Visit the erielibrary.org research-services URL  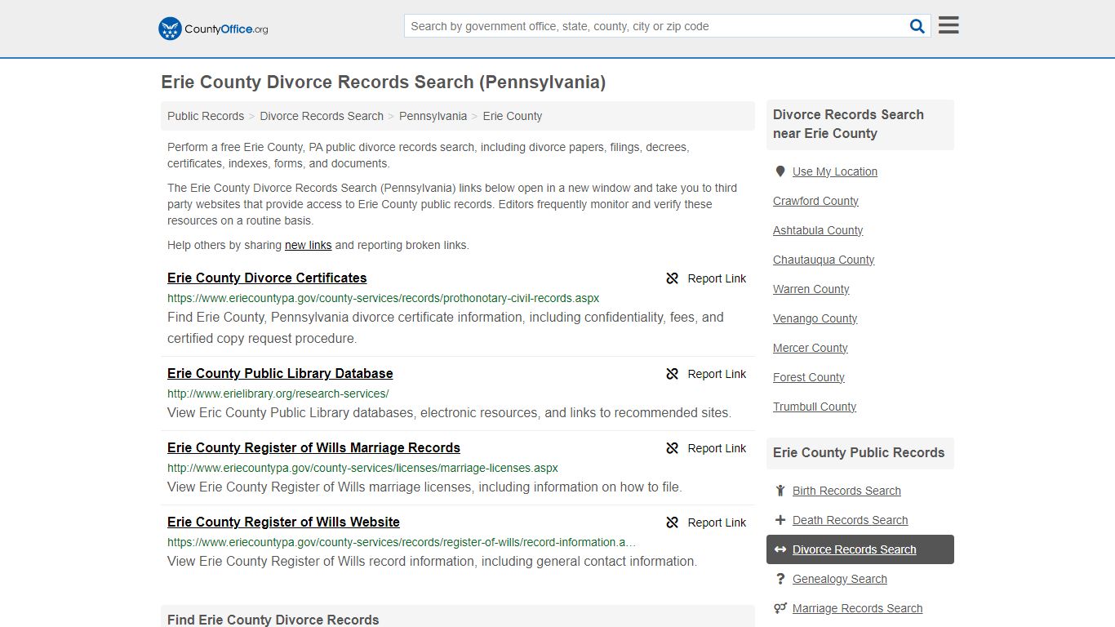[278, 394]
